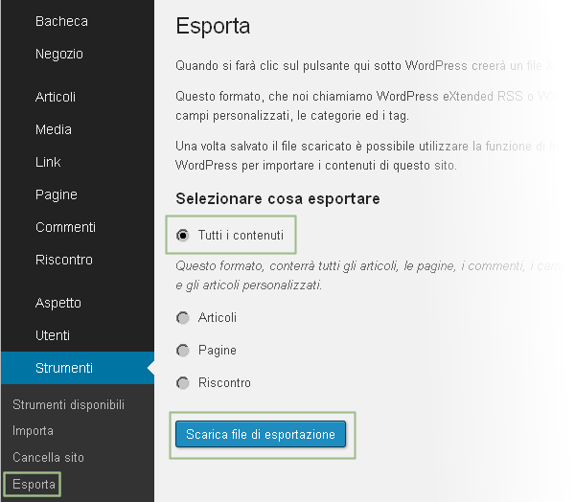Go to Negozio in the sidebar
Screen dimensions: 575x502
[x=59, y=54]
